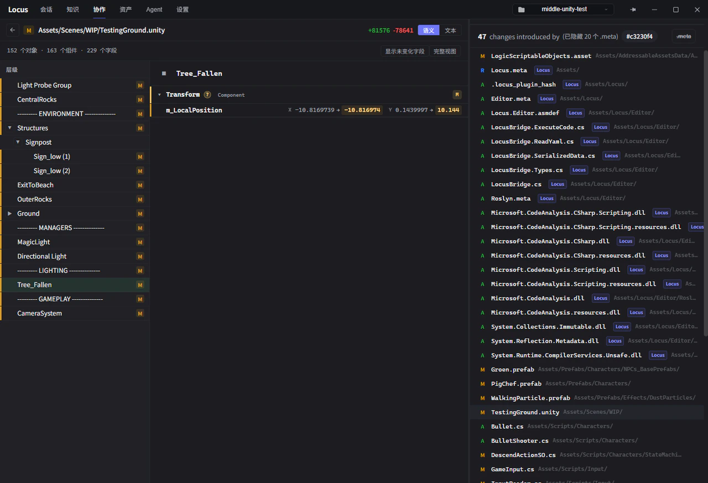Switch to 语义 semantic view
The image size is (708, 483).
tap(429, 30)
